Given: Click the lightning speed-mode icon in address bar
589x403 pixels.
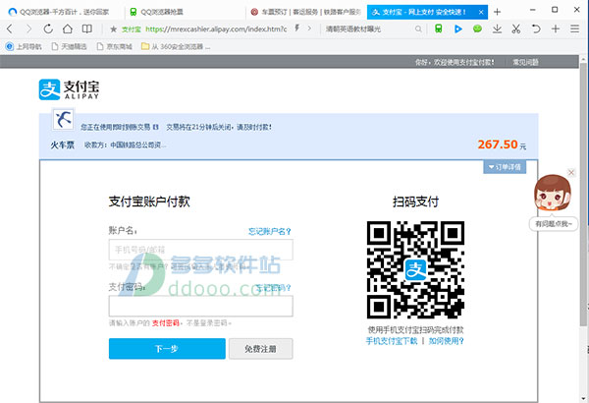Looking at the screenshot, I should [x=296, y=29].
